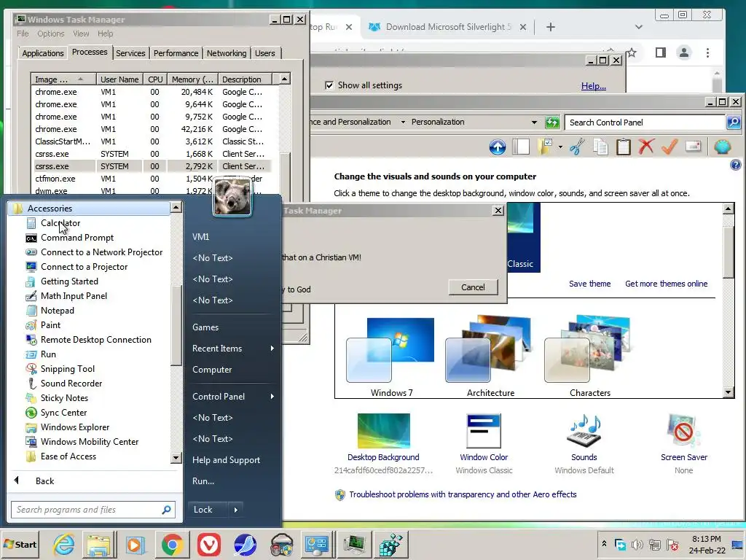Image resolution: width=746 pixels, height=560 pixels.
Task: Select the Characters theme thumbnail
Action: click(x=590, y=357)
